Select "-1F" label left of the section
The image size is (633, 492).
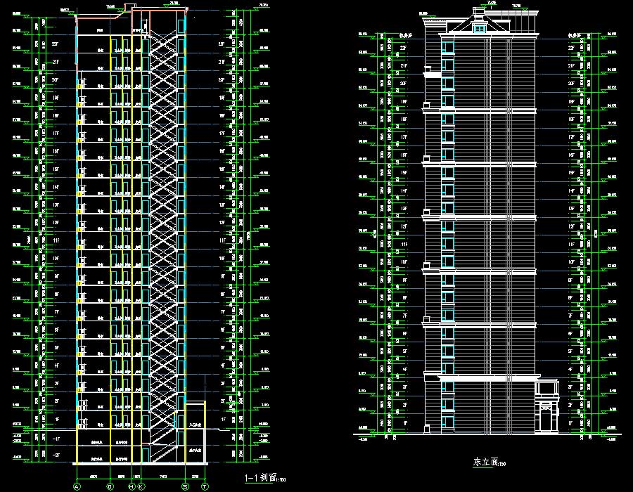56,439
